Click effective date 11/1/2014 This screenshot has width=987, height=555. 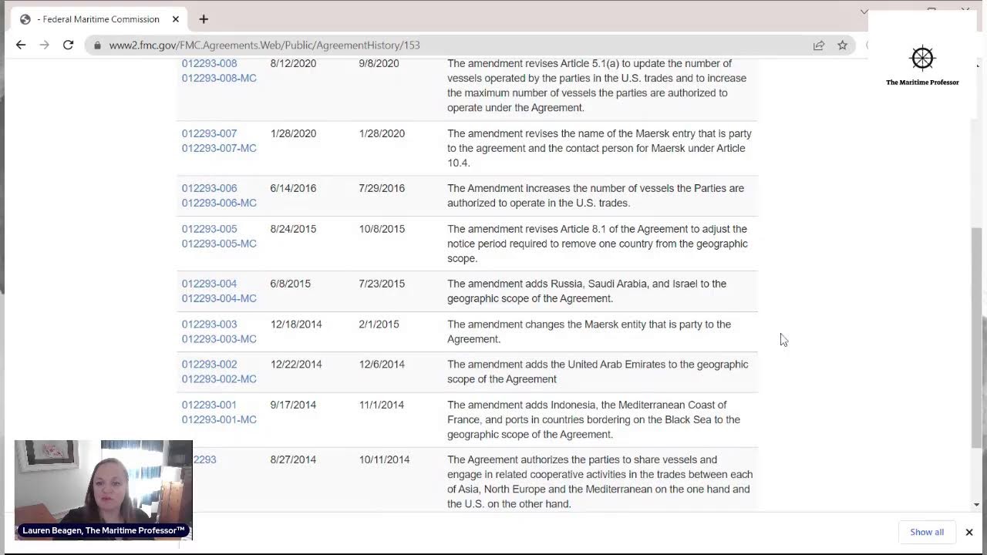382,405
